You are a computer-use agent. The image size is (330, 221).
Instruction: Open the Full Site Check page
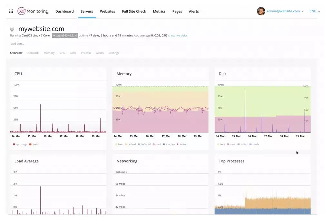(134, 11)
